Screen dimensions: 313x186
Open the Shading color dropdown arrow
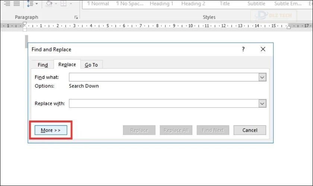pyautogui.click(x=56, y=4)
